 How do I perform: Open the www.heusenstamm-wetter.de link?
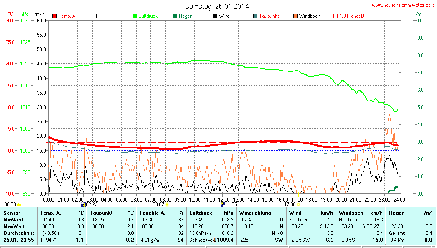[x=401, y=5]
